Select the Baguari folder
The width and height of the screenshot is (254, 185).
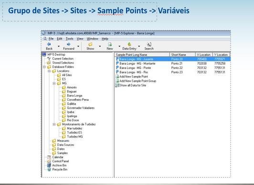[72, 91]
